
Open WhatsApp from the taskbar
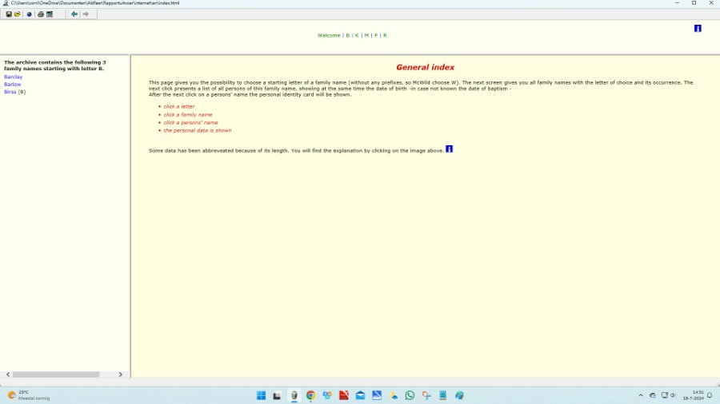[410, 395]
